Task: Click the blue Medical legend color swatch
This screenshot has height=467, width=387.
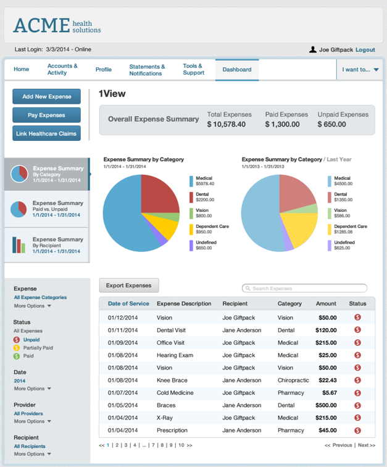Action: pyautogui.click(x=191, y=181)
